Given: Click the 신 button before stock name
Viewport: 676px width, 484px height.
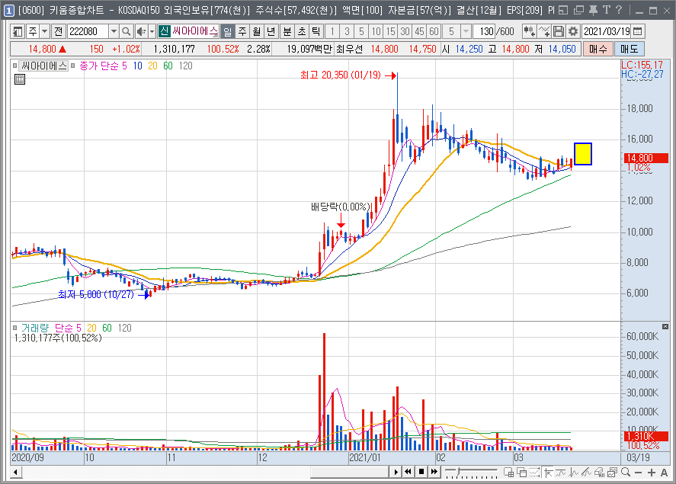Looking at the screenshot, I should click(x=165, y=31).
